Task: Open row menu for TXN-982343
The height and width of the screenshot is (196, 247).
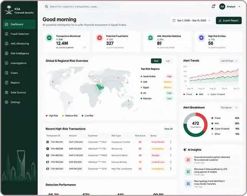Action: pos(171,169)
